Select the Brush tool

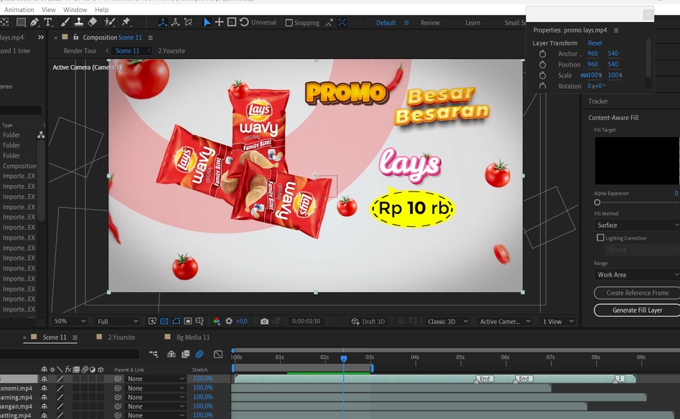65,22
